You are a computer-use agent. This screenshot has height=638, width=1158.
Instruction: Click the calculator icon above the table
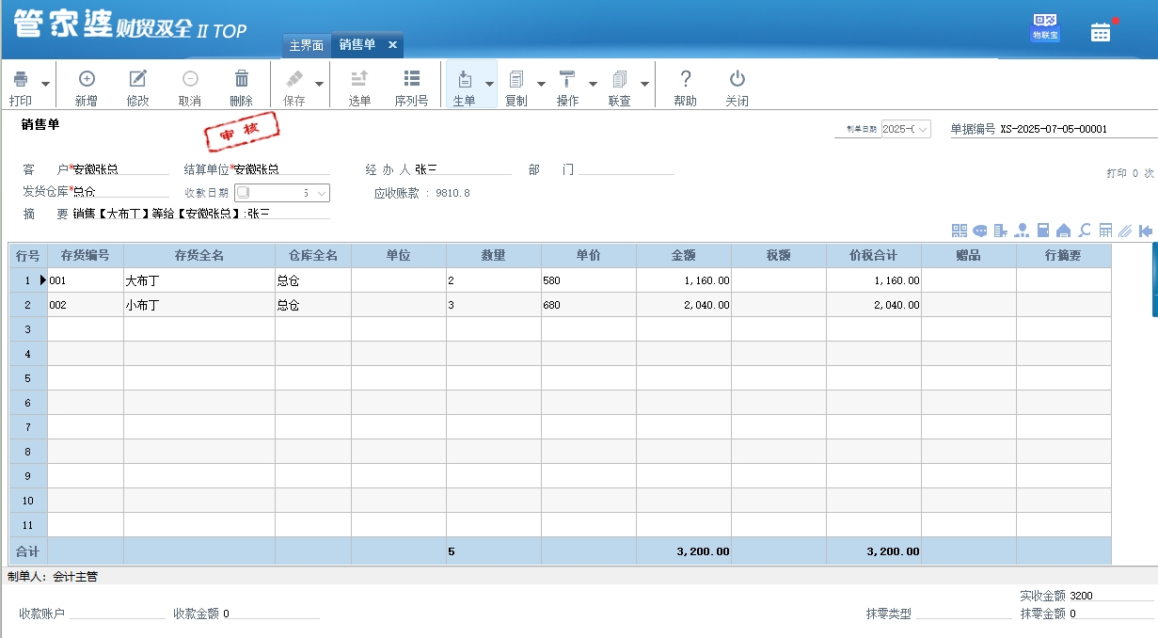click(1105, 231)
